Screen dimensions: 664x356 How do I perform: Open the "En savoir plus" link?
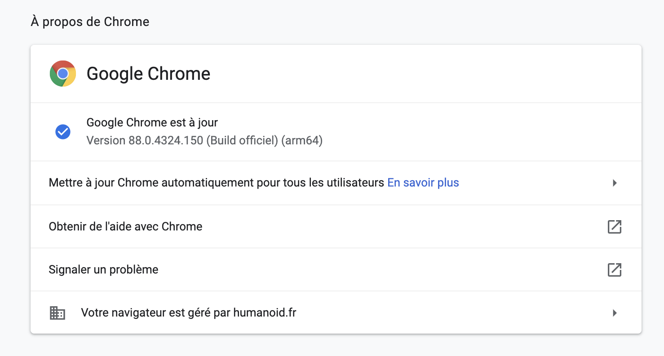click(423, 183)
